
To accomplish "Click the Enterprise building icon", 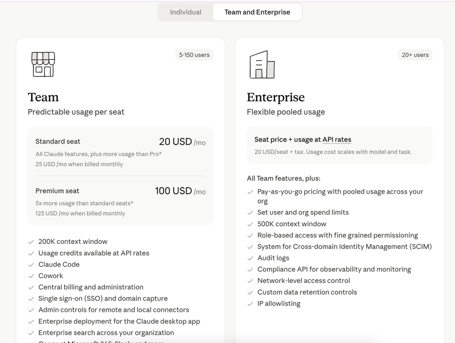I will click(x=262, y=64).
